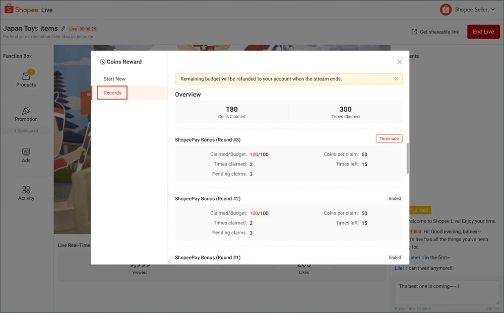The height and width of the screenshot is (313, 504).
Task: Open the Activity panel icon
Action: 26,190
